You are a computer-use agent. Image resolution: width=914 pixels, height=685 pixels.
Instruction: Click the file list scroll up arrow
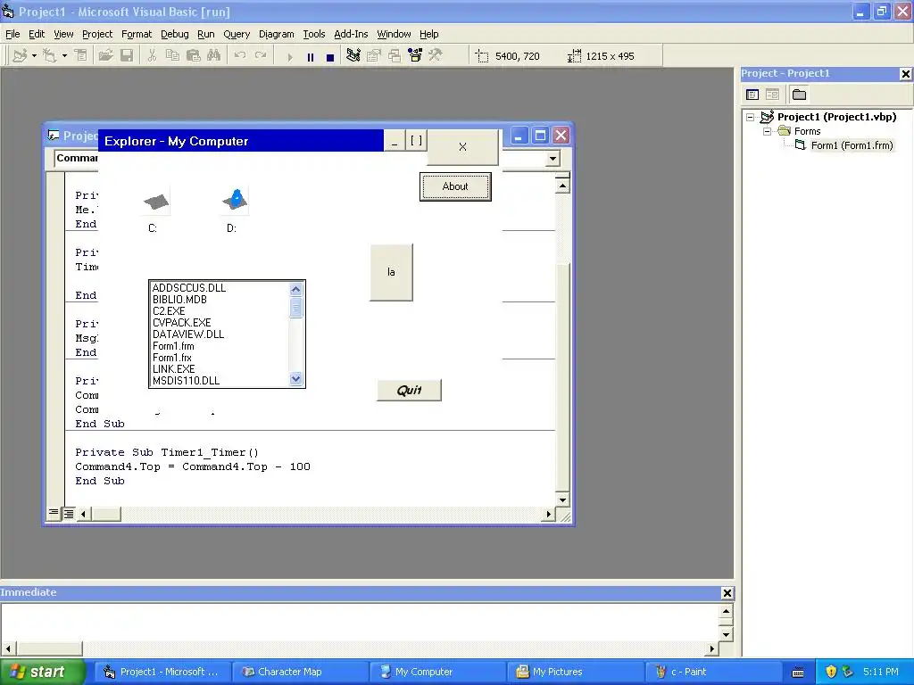[x=295, y=290]
